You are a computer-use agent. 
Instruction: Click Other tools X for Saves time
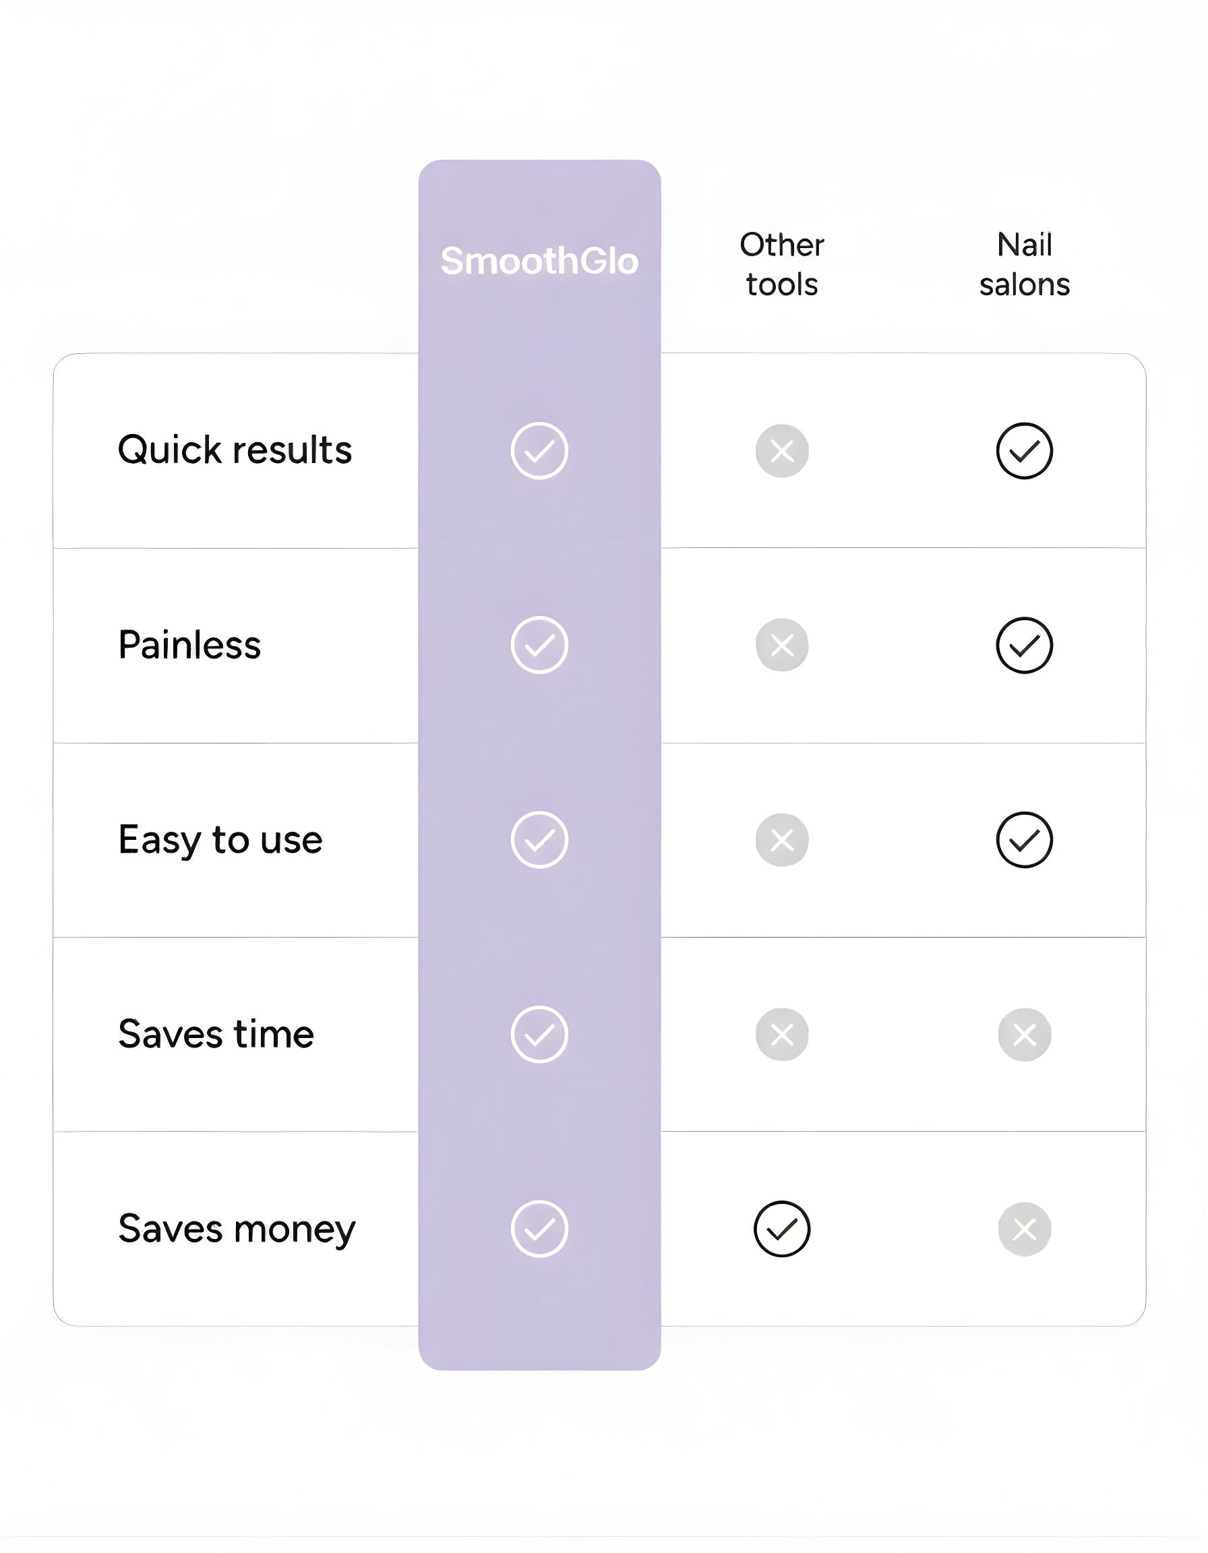(x=782, y=1035)
